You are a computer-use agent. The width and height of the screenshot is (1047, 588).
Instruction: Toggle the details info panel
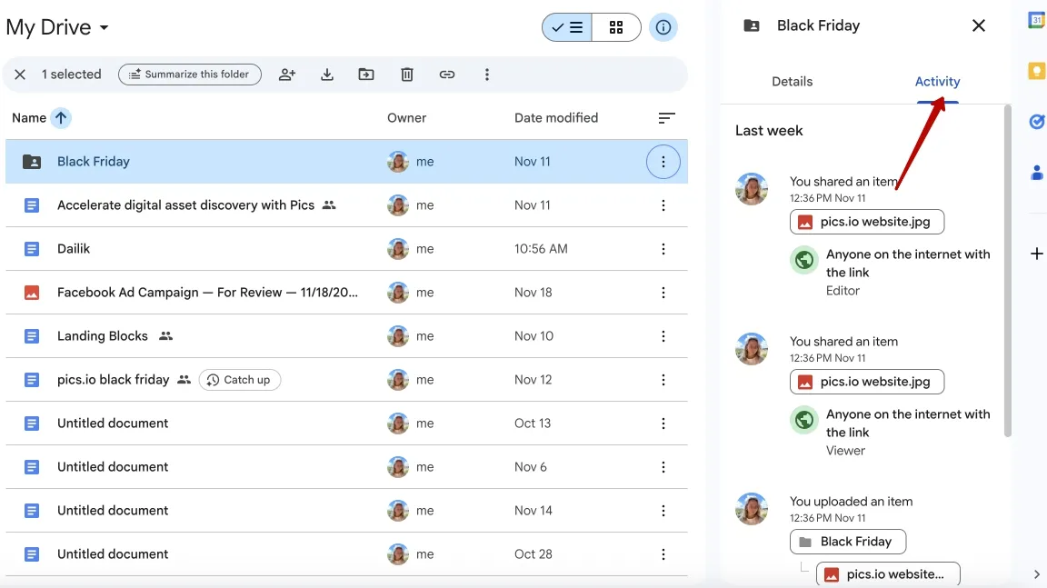tap(663, 27)
